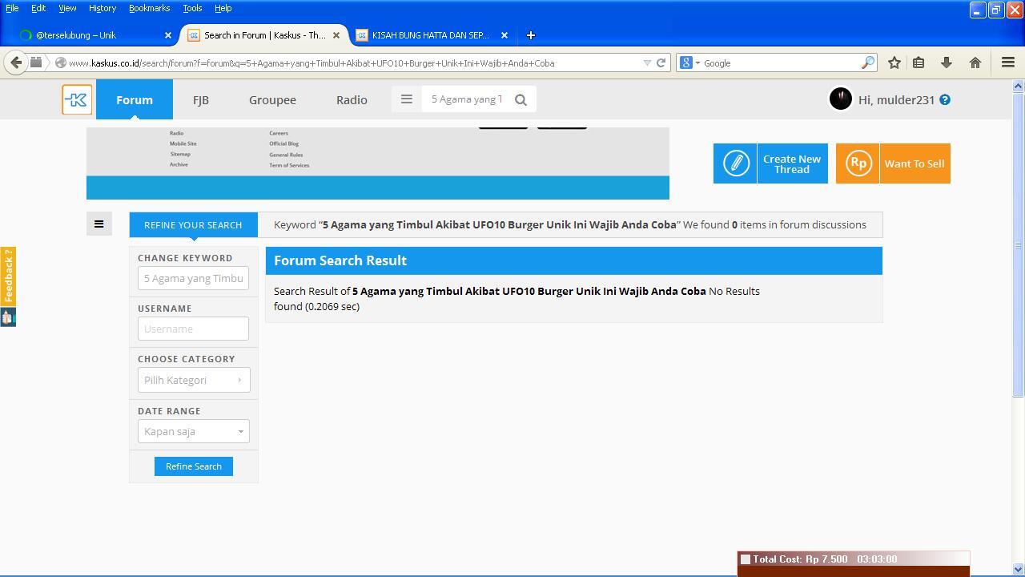1025x577 pixels.
Task: Open URL history dropdown arrow
Action: [x=647, y=63]
